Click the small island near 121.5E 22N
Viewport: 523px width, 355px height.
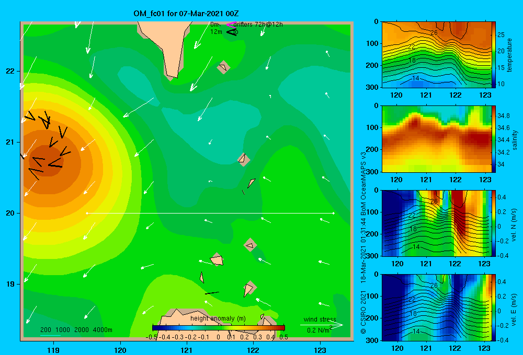coord(223,67)
